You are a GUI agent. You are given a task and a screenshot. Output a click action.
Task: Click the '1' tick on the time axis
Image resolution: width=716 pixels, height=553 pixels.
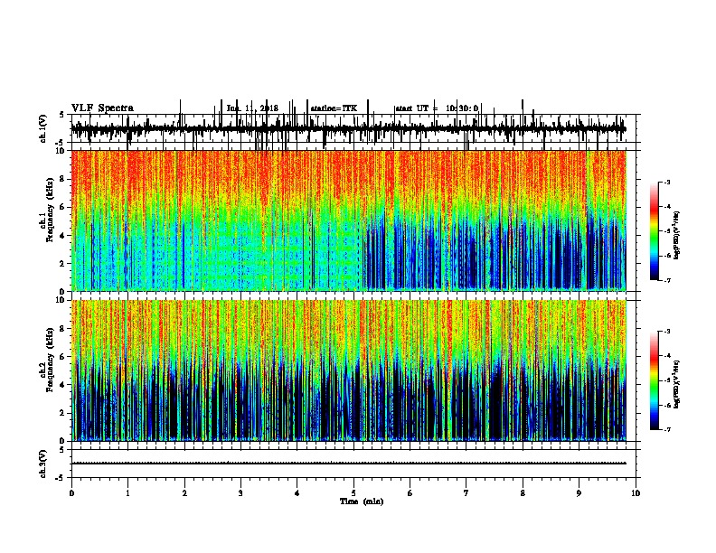point(127,493)
